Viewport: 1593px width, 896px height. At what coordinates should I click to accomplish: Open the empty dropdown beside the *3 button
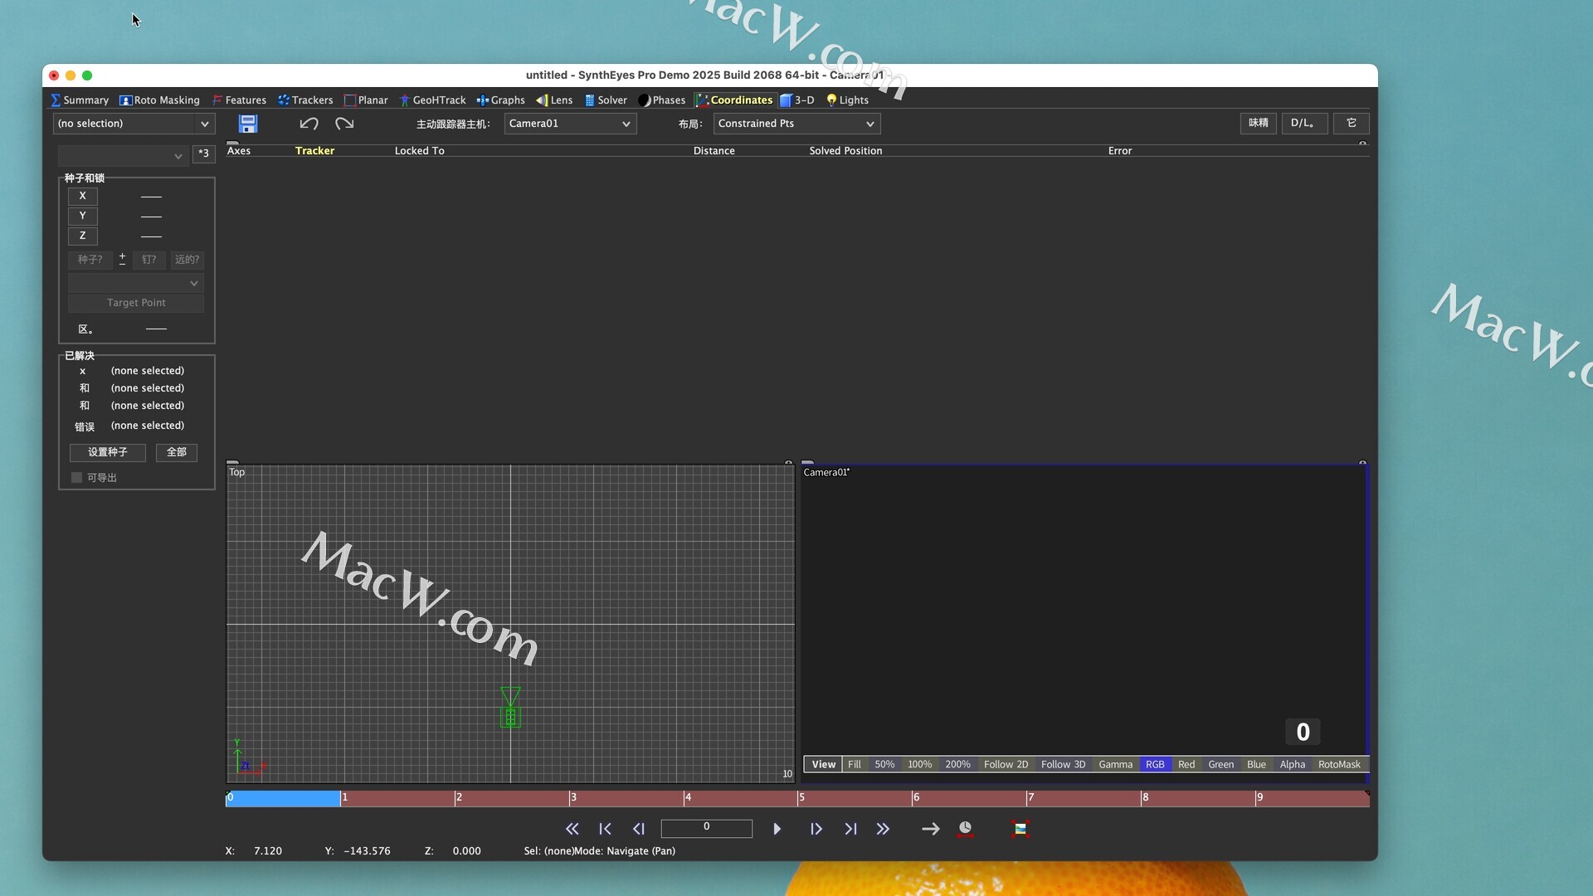click(123, 155)
